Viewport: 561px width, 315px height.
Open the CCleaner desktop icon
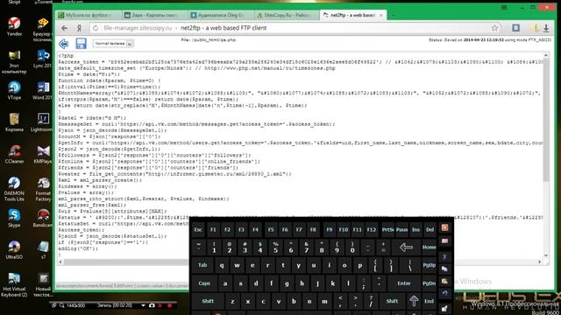pyautogui.click(x=14, y=154)
